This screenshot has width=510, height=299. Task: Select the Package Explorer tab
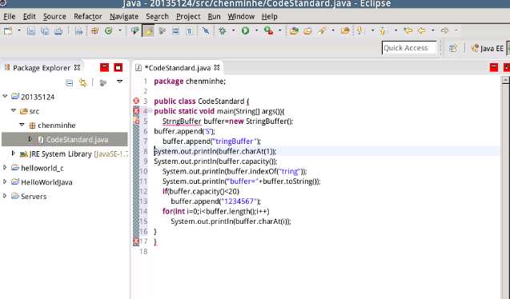click(42, 68)
